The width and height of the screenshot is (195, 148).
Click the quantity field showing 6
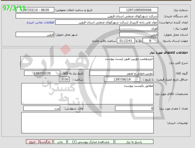[x=134, y=108]
